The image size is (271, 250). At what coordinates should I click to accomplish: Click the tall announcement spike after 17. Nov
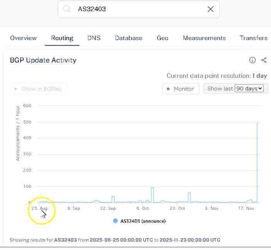(x=257, y=162)
